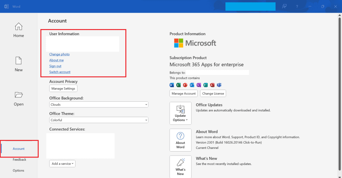This screenshot has width=342, height=178.
Task: Click the Open folder icon
Action: pos(19,98)
